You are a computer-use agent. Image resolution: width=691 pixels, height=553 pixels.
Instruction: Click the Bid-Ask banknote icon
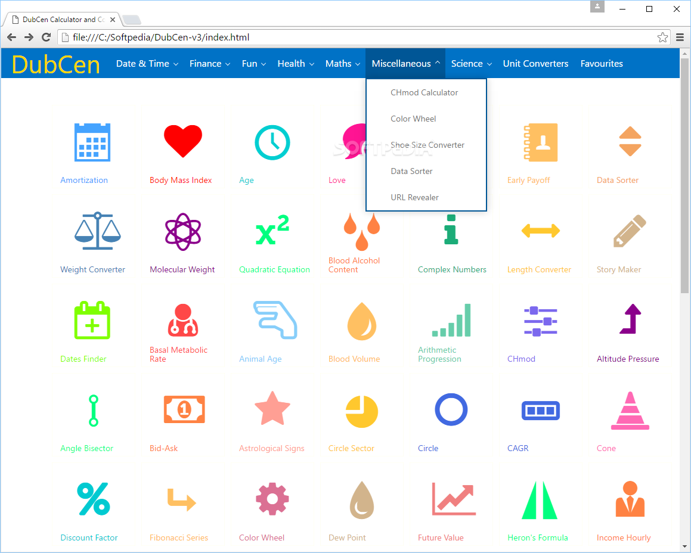pyautogui.click(x=184, y=409)
